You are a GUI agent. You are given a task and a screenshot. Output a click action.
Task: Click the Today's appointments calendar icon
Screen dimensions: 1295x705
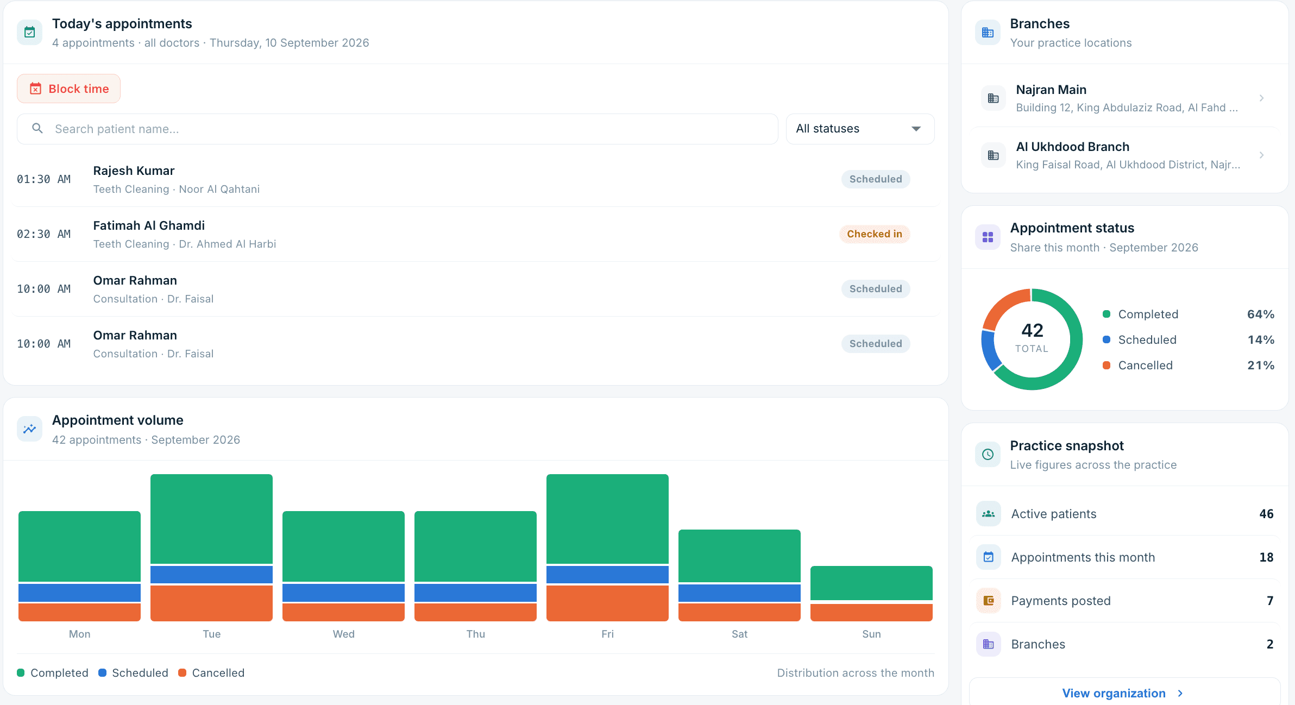point(30,33)
